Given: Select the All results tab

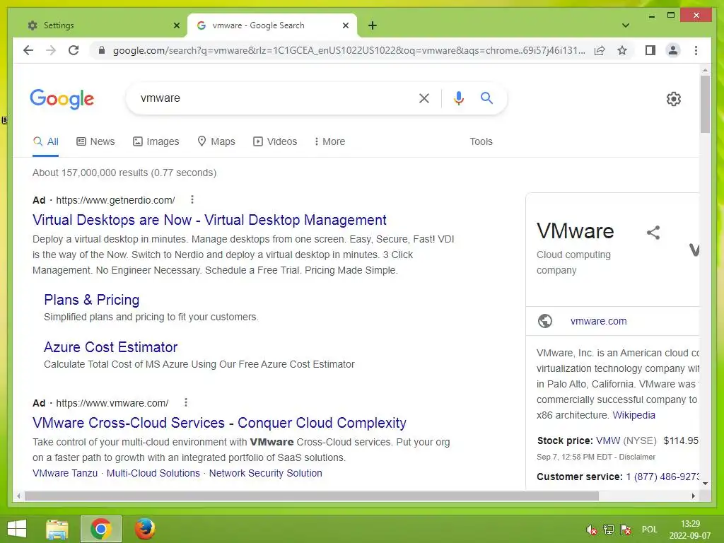Looking at the screenshot, I should (x=46, y=141).
